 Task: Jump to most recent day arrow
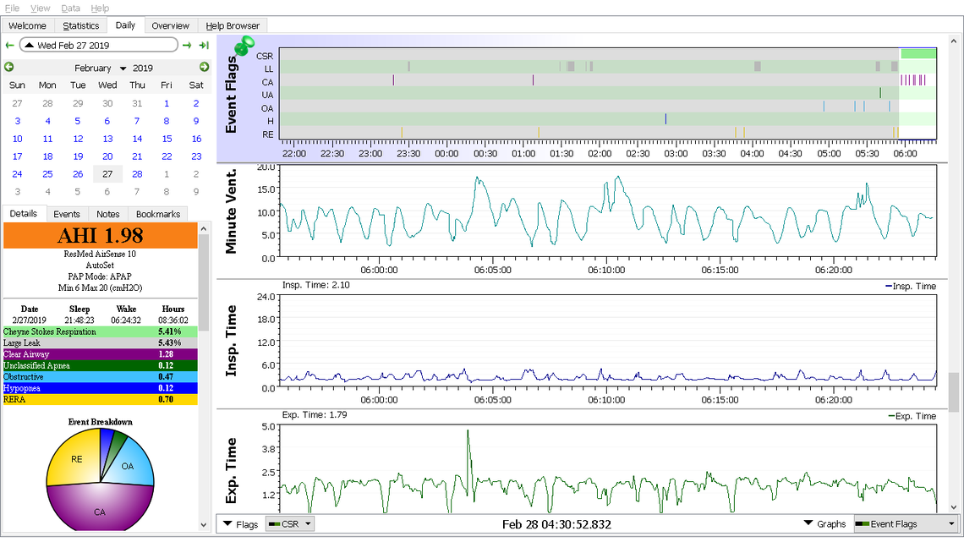coord(203,46)
